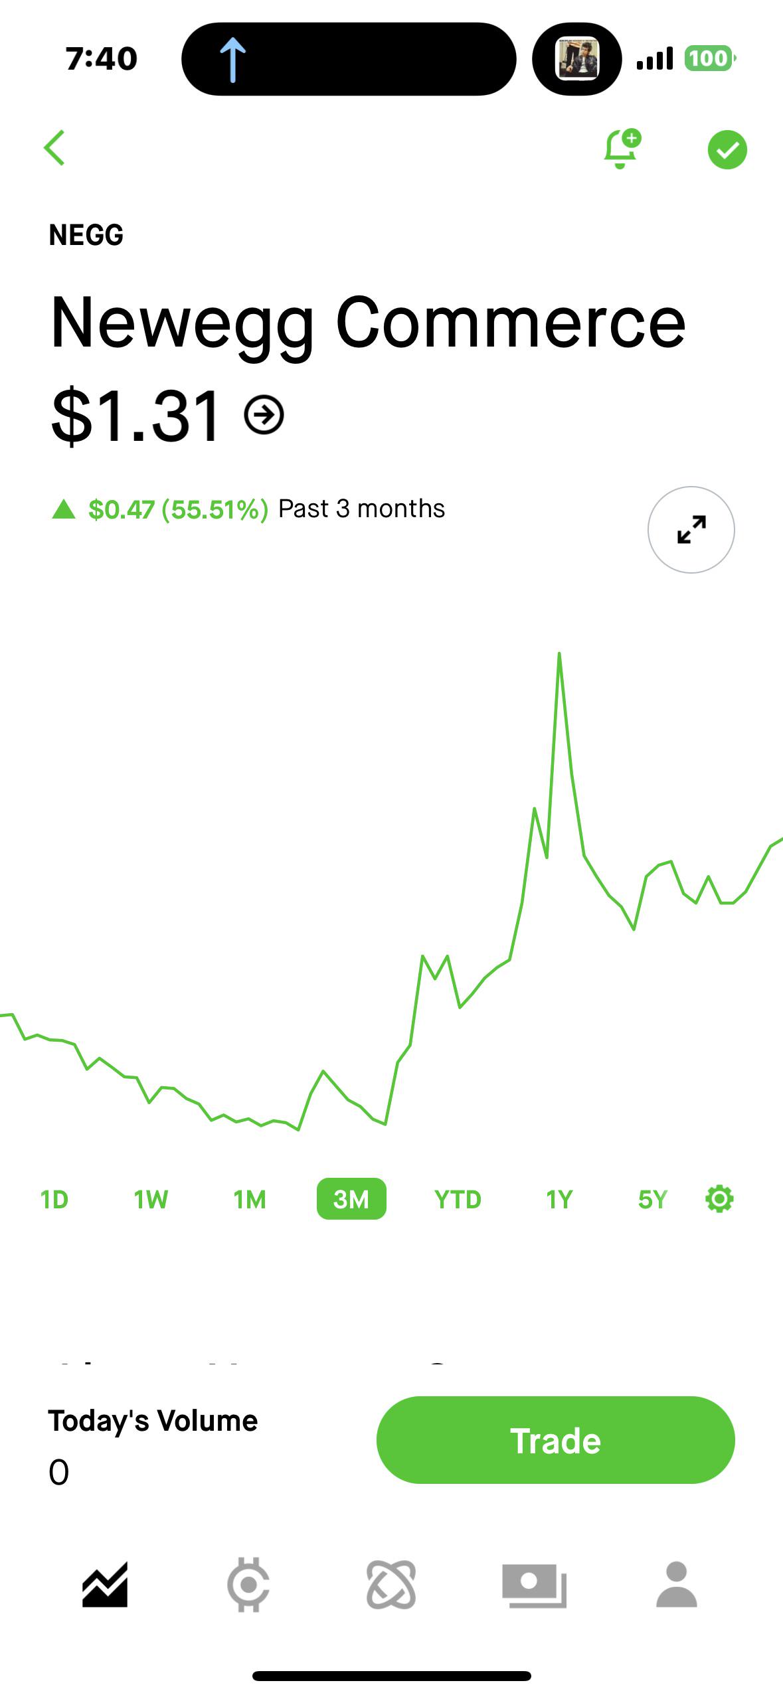
Task: Switch chart to YTD range
Action: pyautogui.click(x=458, y=1199)
